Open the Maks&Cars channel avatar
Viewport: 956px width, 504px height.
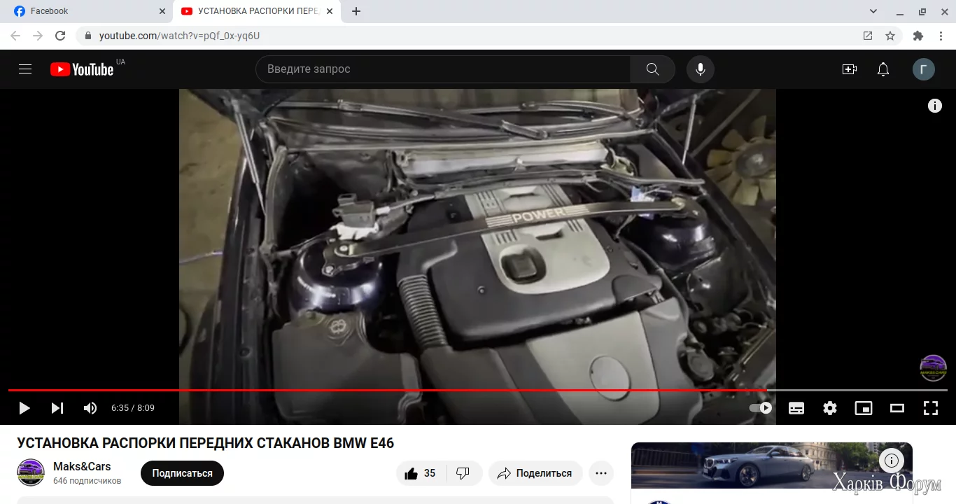coord(31,472)
